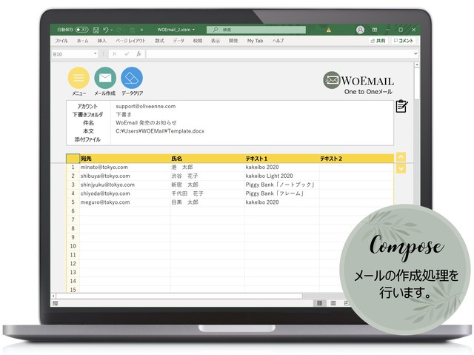Select the 下書き draft folder value cell
The image size is (474, 355).
pyautogui.click(x=124, y=115)
